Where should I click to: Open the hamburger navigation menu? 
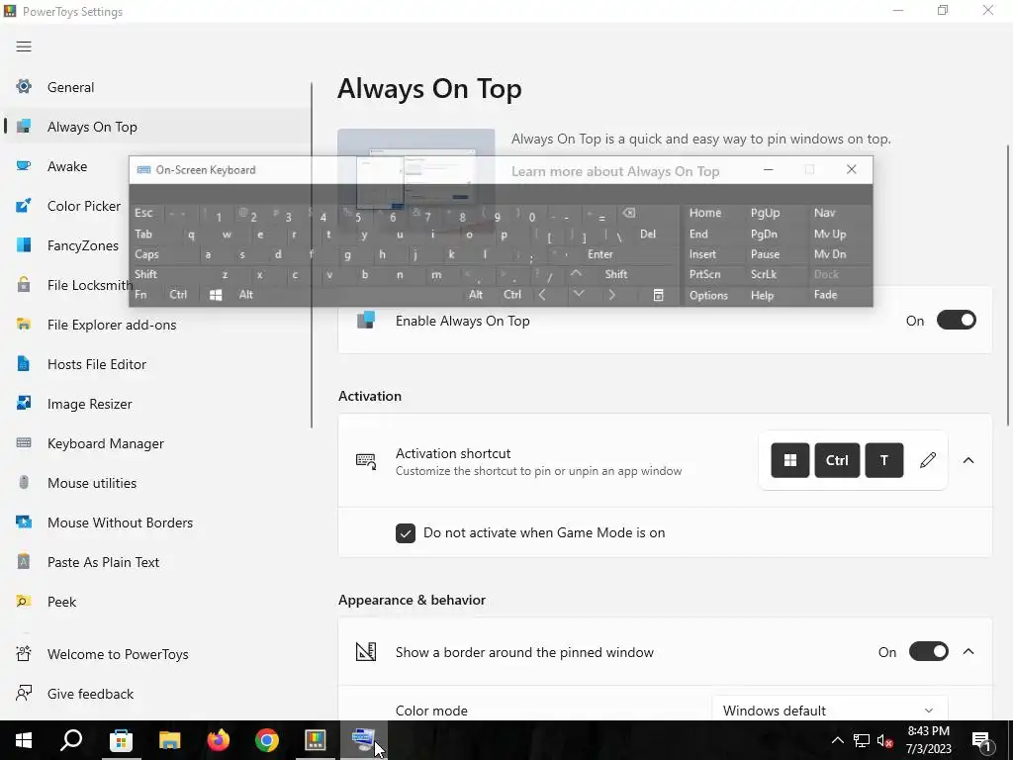click(24, 47)
